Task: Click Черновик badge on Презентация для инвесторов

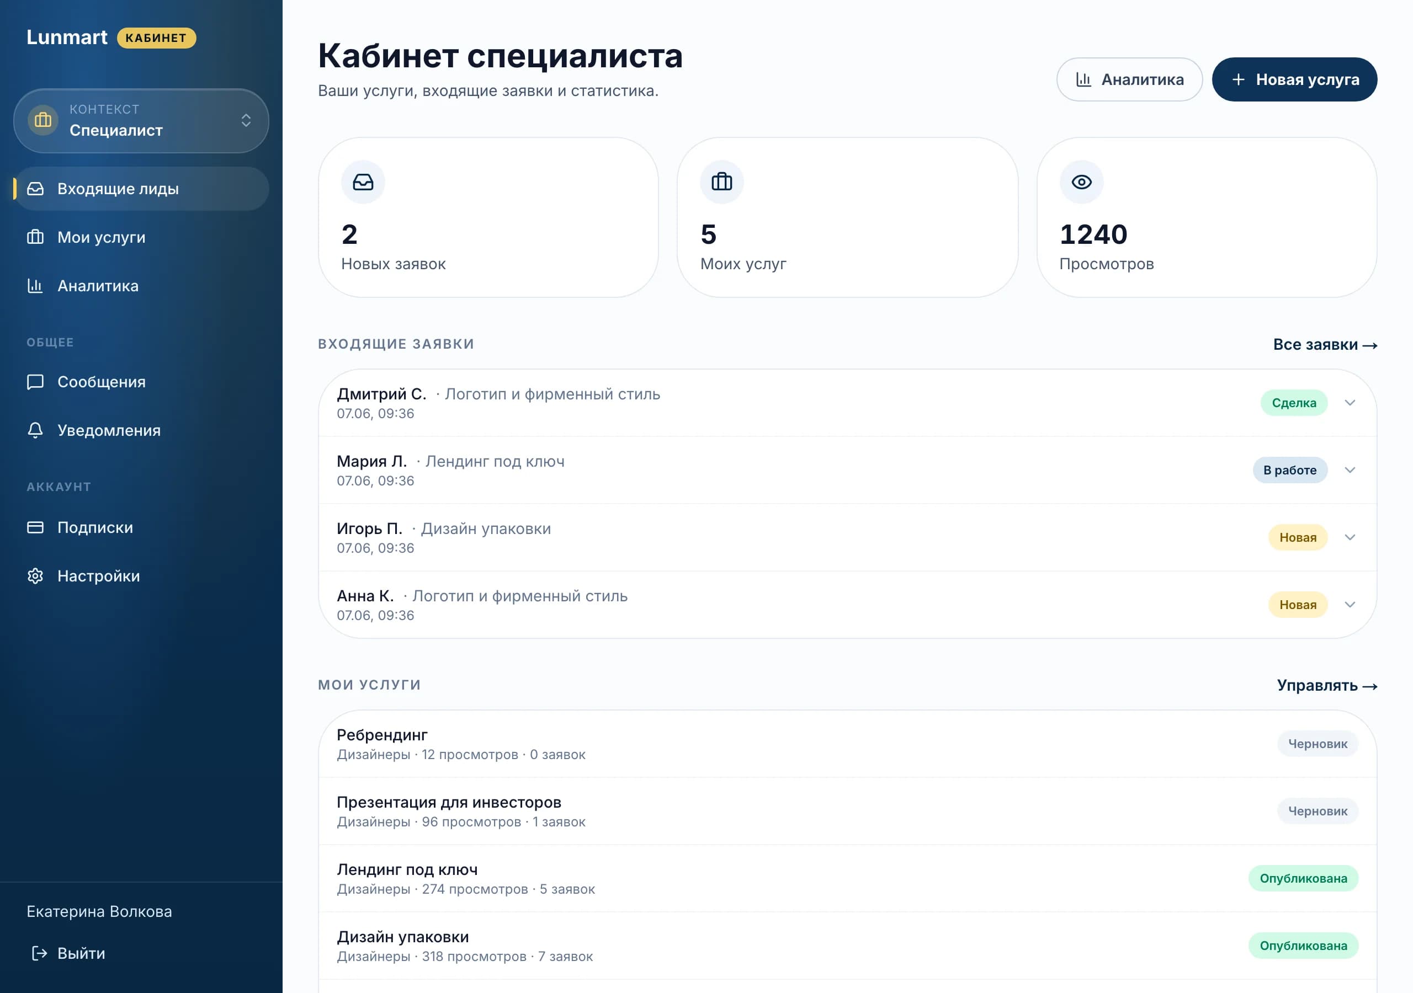Action: pos(1318,811)
